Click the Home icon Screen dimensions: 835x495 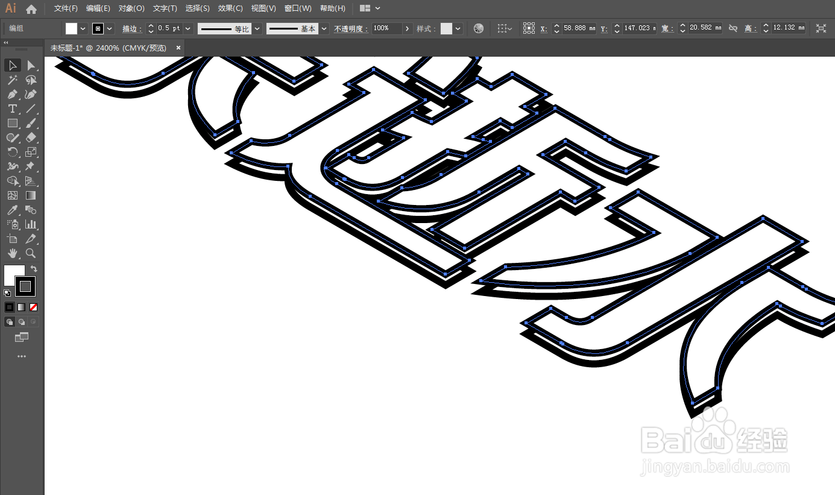coord(31,8)
